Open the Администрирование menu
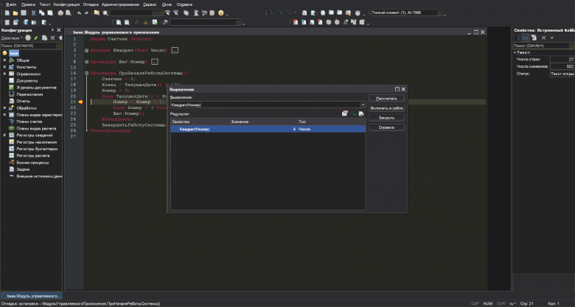This screenshot has height=307, width=575. 120,4
